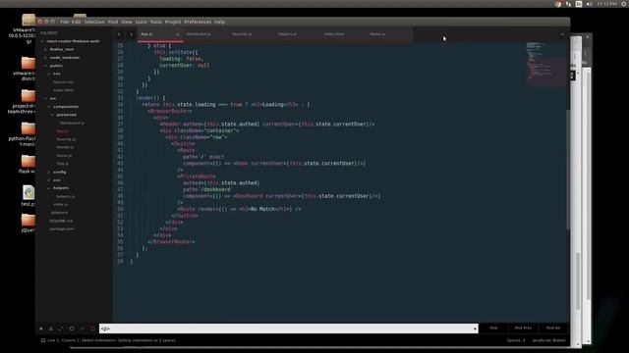629x353 pixels.
Task: Open the View menu
Action: pos(127,22)
